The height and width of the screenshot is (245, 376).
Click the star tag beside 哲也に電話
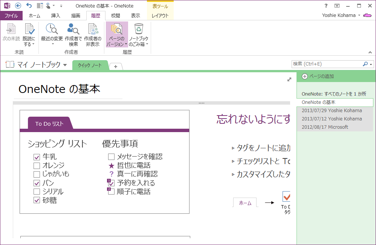(111, 166)
